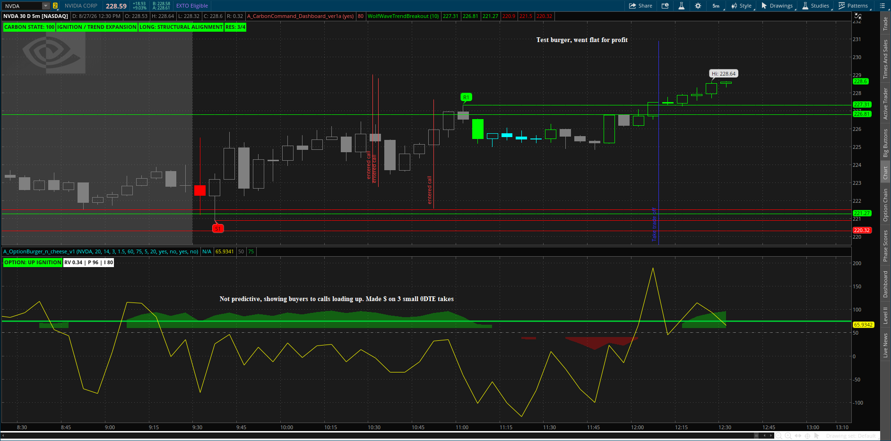The height and width of the screenshot is (441, 891).
Task: Open the Live News sidebar tab
Action: click(885, 345)
